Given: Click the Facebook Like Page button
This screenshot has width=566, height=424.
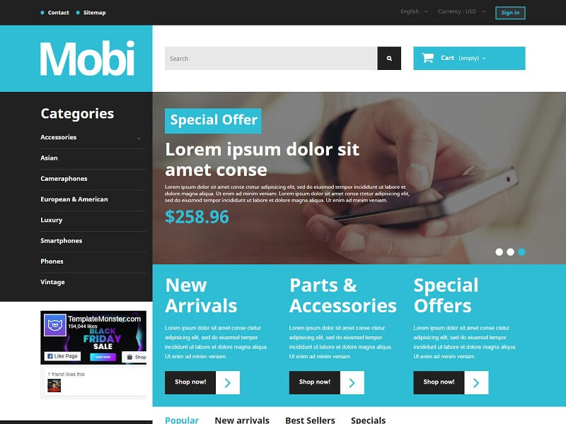Looking at the screenshot, I should click(x=63, y=356).
